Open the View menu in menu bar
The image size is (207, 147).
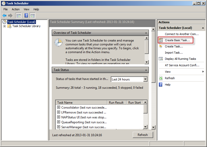(x=26, y=9)
